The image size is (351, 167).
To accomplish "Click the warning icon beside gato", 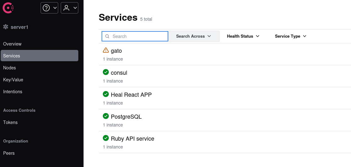I will click(x=106, y=50).
